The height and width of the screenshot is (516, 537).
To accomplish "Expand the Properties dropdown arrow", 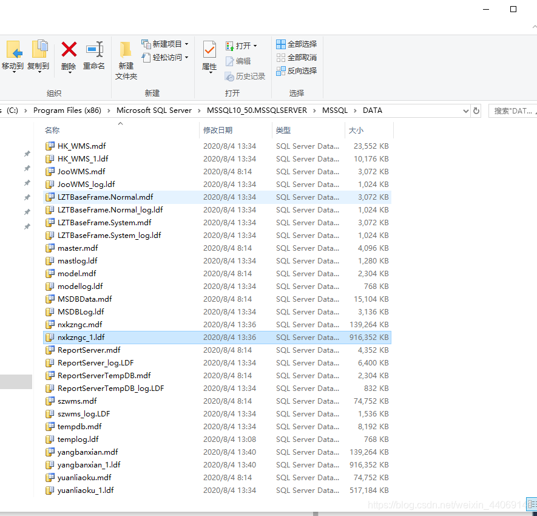I will (x=211, y=72).
